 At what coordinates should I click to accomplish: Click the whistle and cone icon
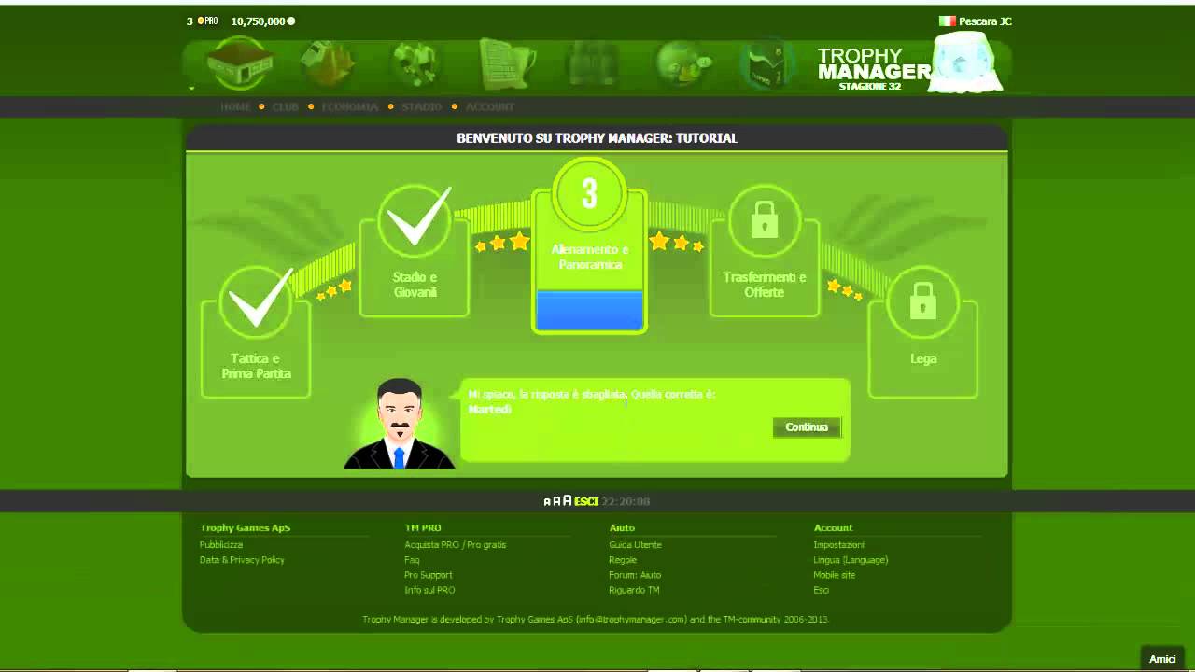click(x=328, y=63)
